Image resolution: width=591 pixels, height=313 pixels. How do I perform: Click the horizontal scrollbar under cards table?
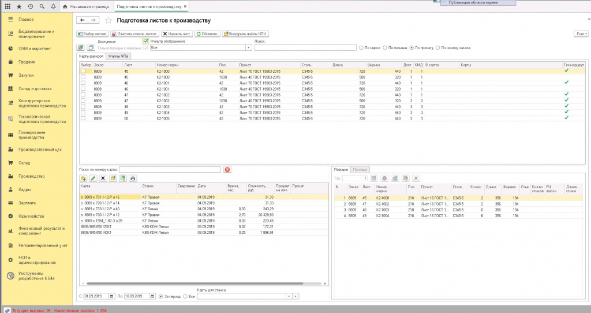tap(195, 284)
